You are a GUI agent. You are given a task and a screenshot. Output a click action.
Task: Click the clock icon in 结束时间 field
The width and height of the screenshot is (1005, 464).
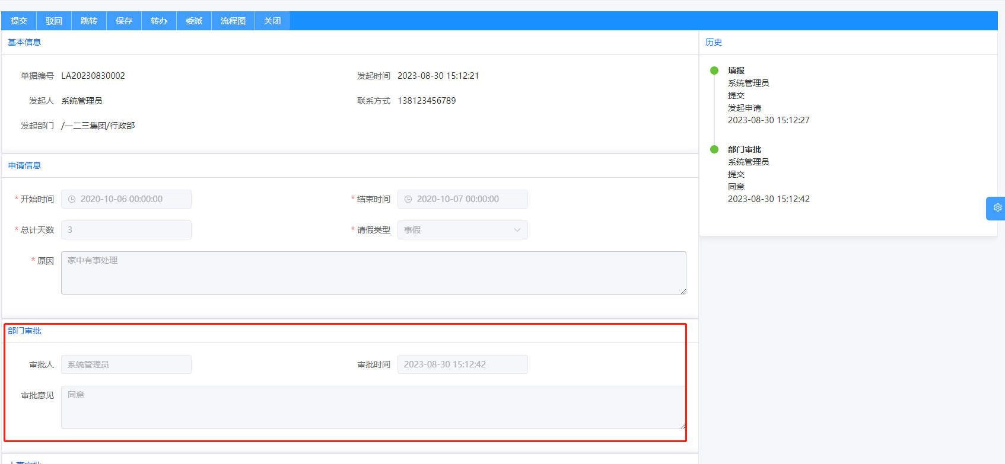coord(408,199)
